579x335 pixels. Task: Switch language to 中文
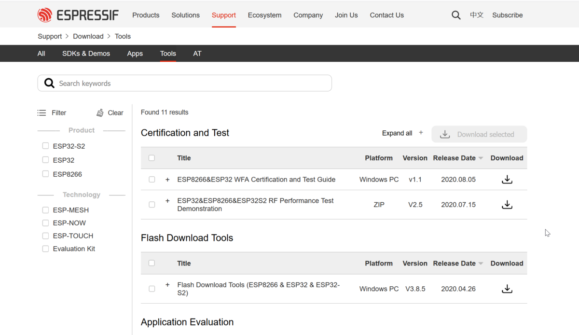pos(477,15)
